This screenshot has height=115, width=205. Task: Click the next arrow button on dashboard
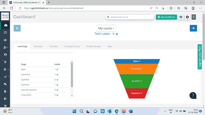coord(193,28)
